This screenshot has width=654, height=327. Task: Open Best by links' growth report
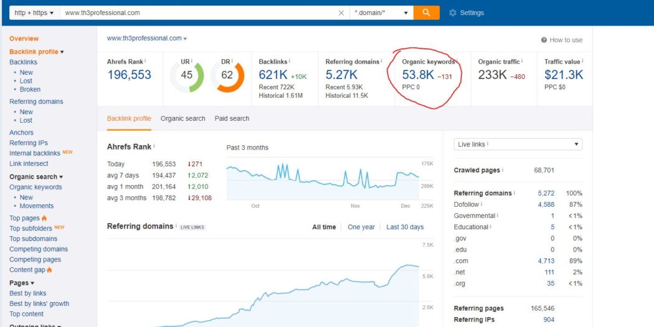click(x=39, y=304)
